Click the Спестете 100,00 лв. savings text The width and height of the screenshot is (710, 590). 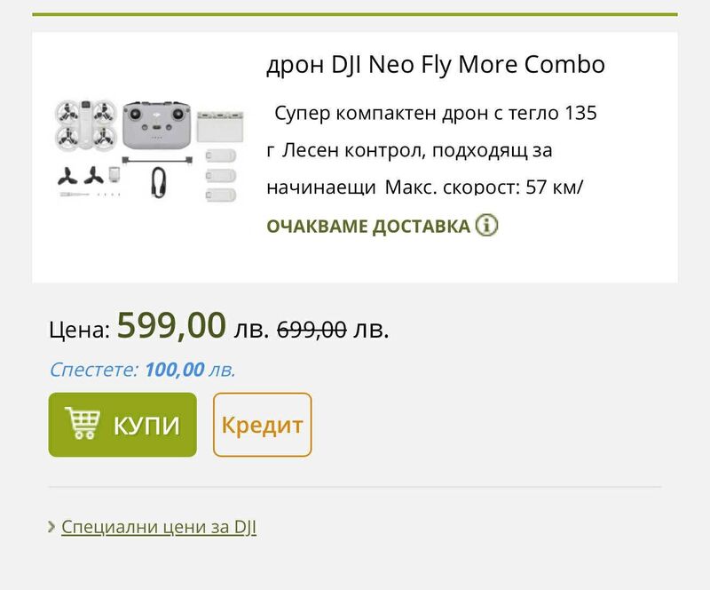pos(142,370)
